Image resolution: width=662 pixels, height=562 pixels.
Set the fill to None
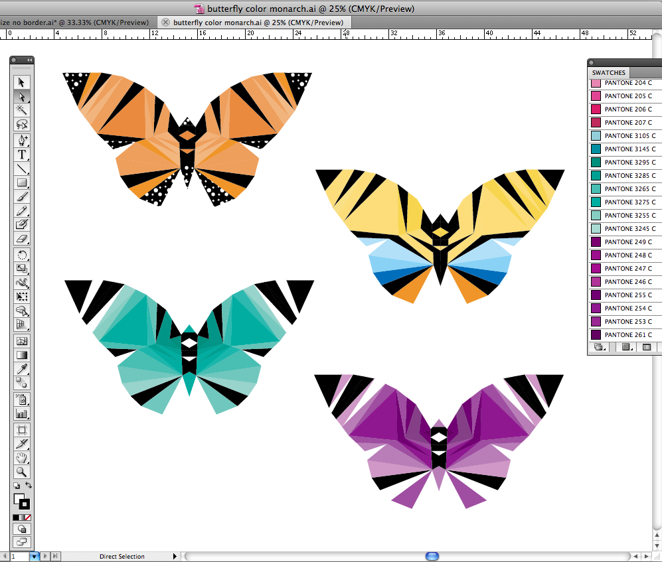(x=27, y=517)
